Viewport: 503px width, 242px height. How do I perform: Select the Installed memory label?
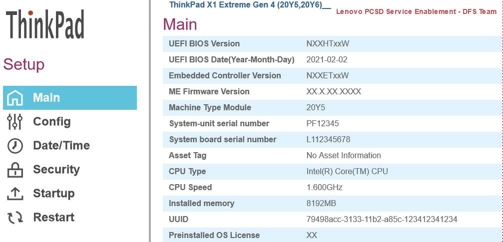point(201,204)
